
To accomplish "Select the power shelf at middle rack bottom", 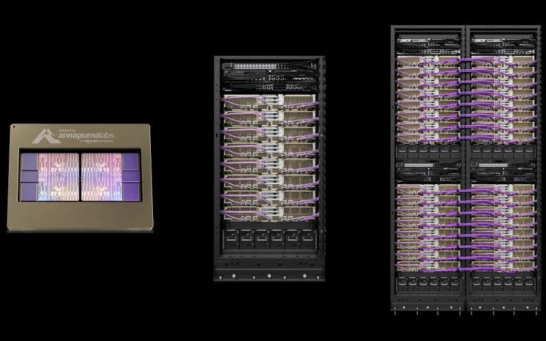I will point(269,239).
